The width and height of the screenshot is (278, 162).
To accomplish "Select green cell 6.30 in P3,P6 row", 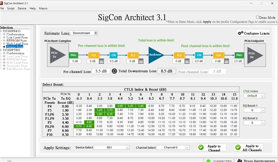I will [x=110, y=114].
